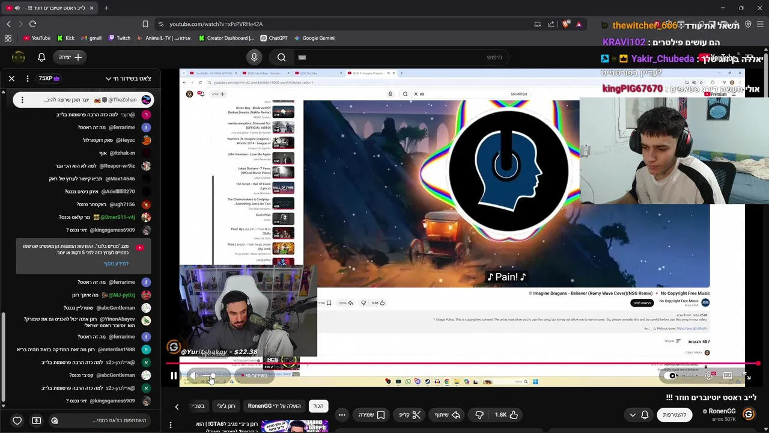Open the Creator Dashboard bookmark
The width and height of the screenshot is (769, 433).
tap(226, 38)
